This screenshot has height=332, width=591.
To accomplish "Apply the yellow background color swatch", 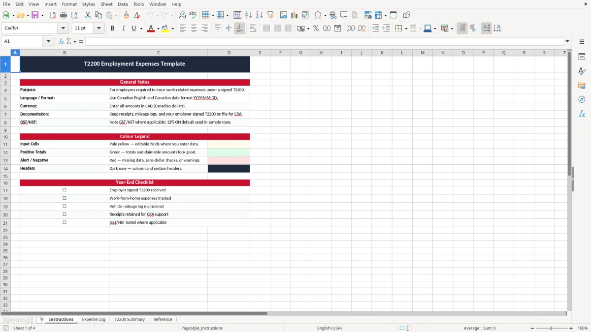I will (x=165, y=29).
